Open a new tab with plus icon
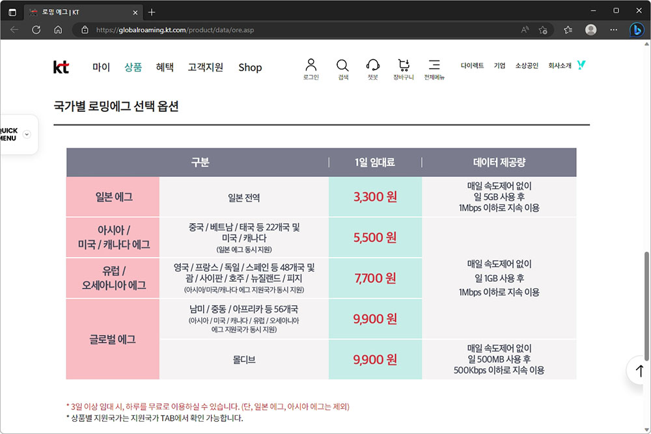Screen dimensions: 651x434 click(152, 12)
